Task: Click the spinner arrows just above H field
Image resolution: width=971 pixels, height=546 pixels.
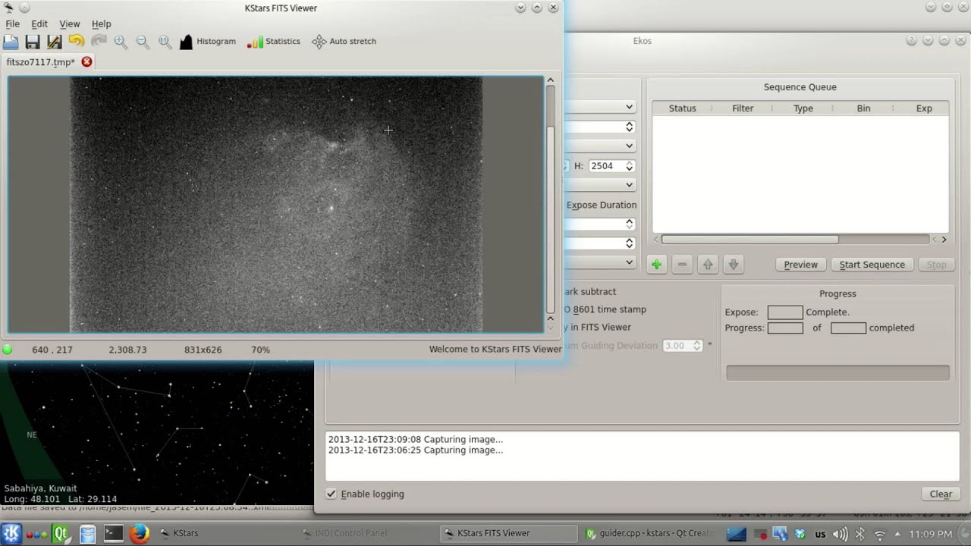Action: (x=629, y=127)
